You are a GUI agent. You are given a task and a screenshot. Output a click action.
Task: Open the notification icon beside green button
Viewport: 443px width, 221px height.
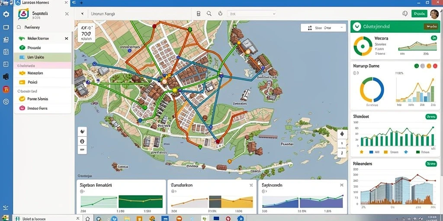(405, 13)
